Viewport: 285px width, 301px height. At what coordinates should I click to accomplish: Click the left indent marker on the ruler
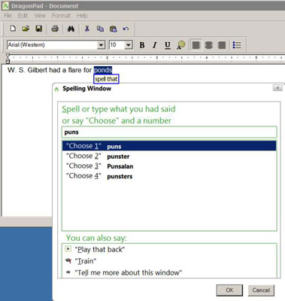point(8,59)
